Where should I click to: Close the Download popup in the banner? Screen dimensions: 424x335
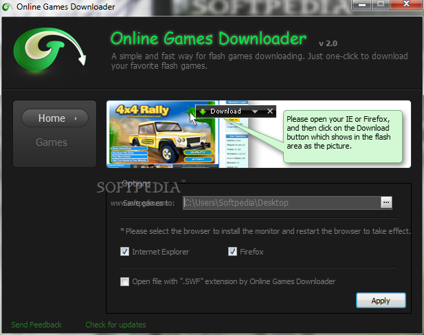[x=270, y=111]
